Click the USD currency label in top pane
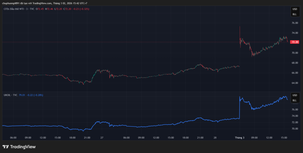 coord(294,9)
